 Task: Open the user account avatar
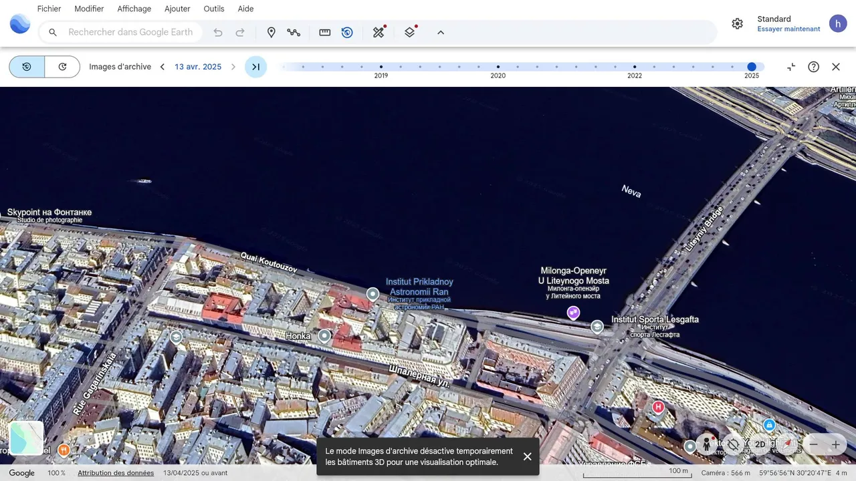click(838, 23)
